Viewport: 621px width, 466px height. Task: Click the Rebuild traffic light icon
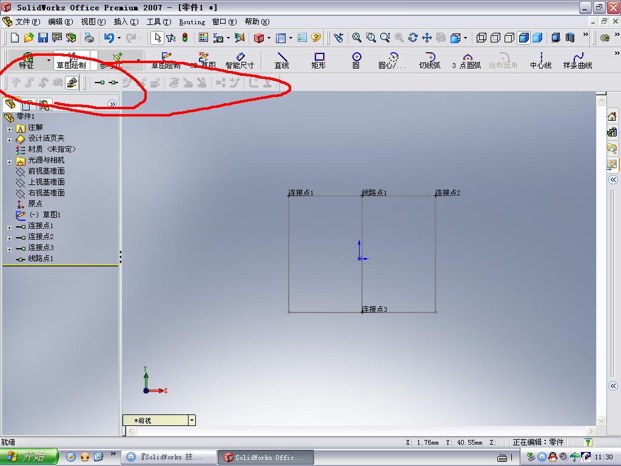[x=185, y=38]
